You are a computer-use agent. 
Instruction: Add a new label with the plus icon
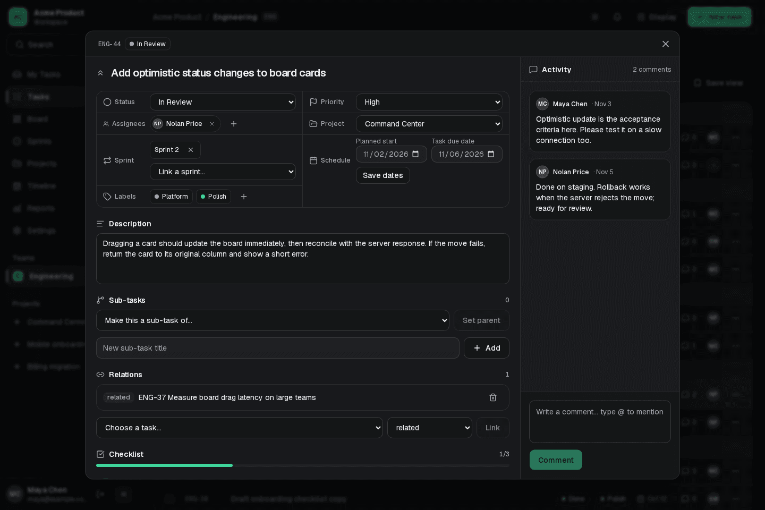244,197
